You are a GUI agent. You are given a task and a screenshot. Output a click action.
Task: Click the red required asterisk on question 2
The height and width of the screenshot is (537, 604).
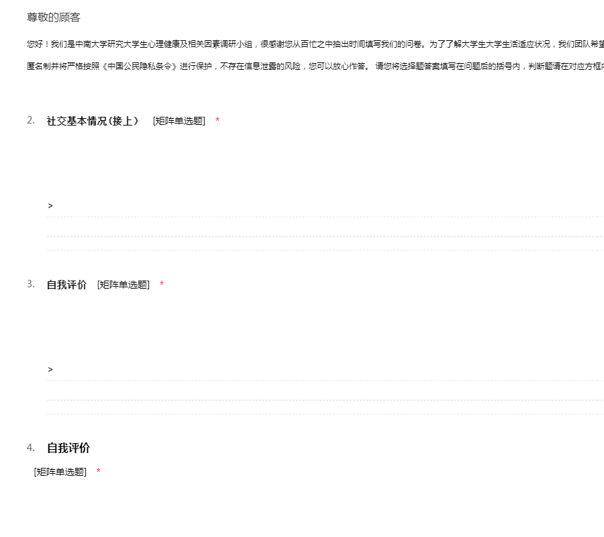point(217,121)
